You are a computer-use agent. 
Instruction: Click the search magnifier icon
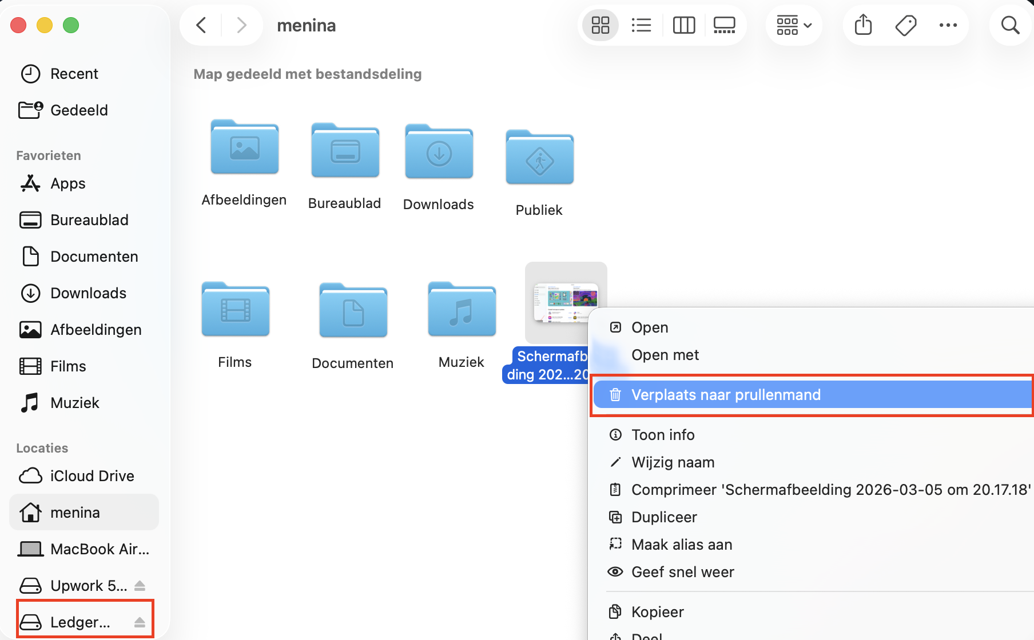[x=1009, y=25]
